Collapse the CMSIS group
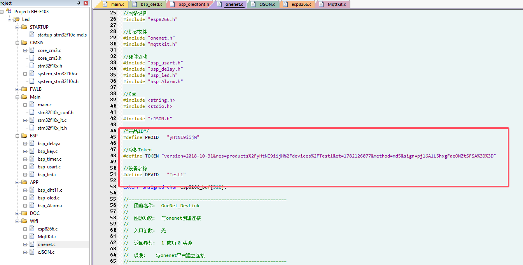 point(17,43)
